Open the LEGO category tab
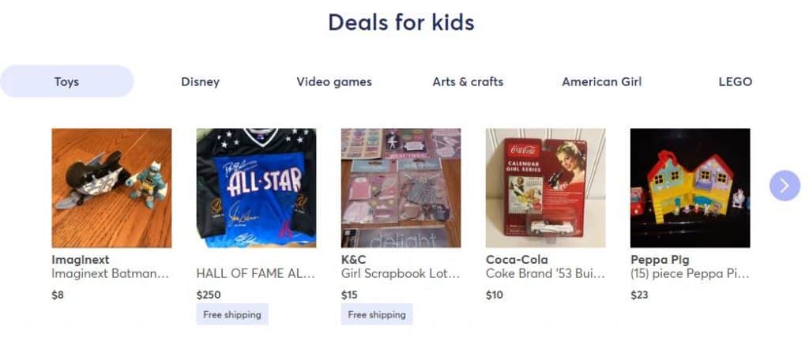The image size is (809, 338). pyautogui.click(x=736, y=81)
